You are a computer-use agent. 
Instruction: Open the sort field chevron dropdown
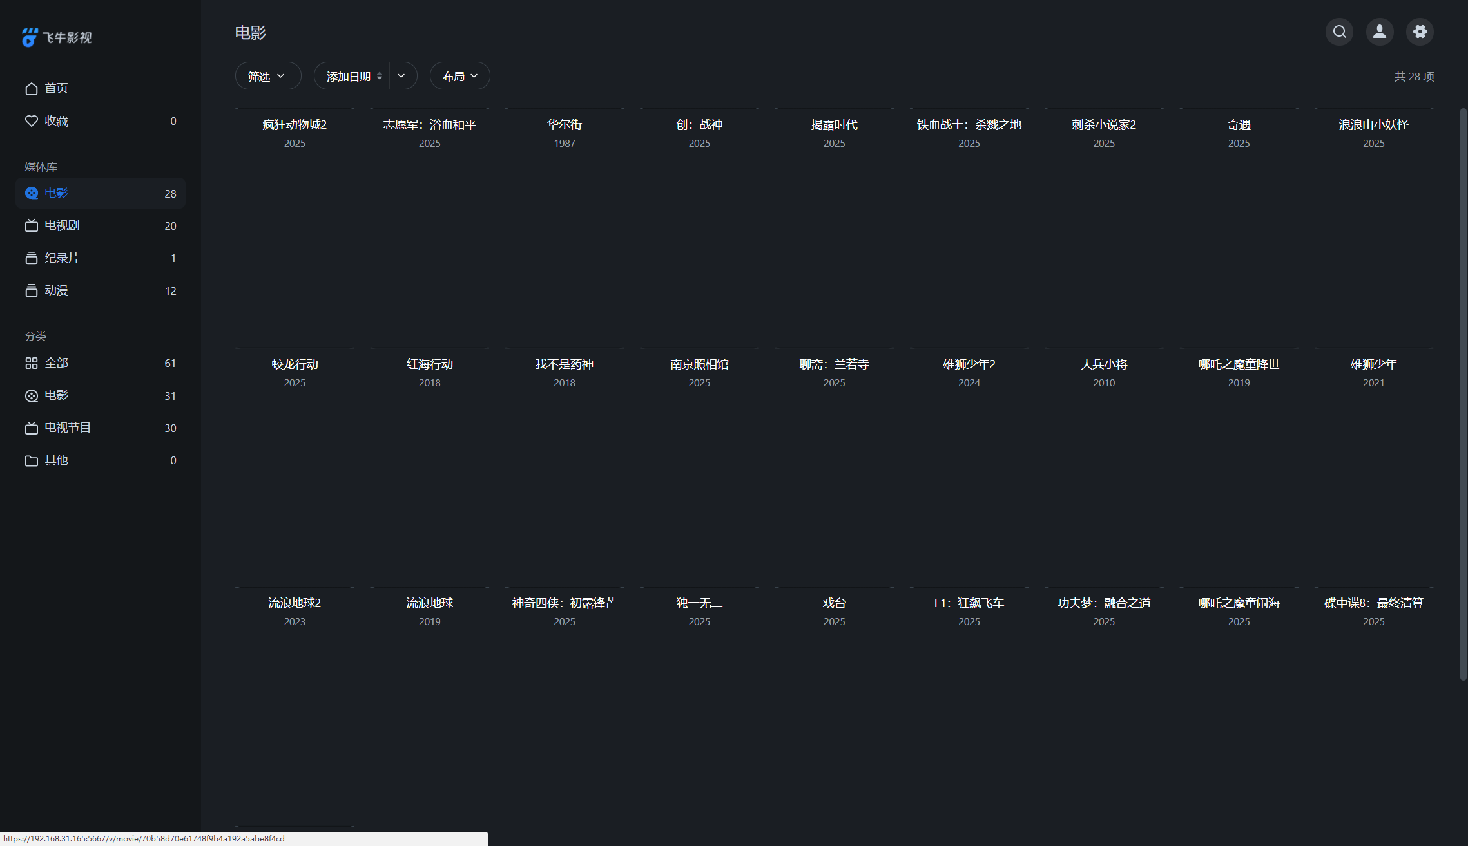coord(401,76)
